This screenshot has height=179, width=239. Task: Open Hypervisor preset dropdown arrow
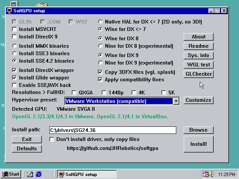[x=176, y=101]
